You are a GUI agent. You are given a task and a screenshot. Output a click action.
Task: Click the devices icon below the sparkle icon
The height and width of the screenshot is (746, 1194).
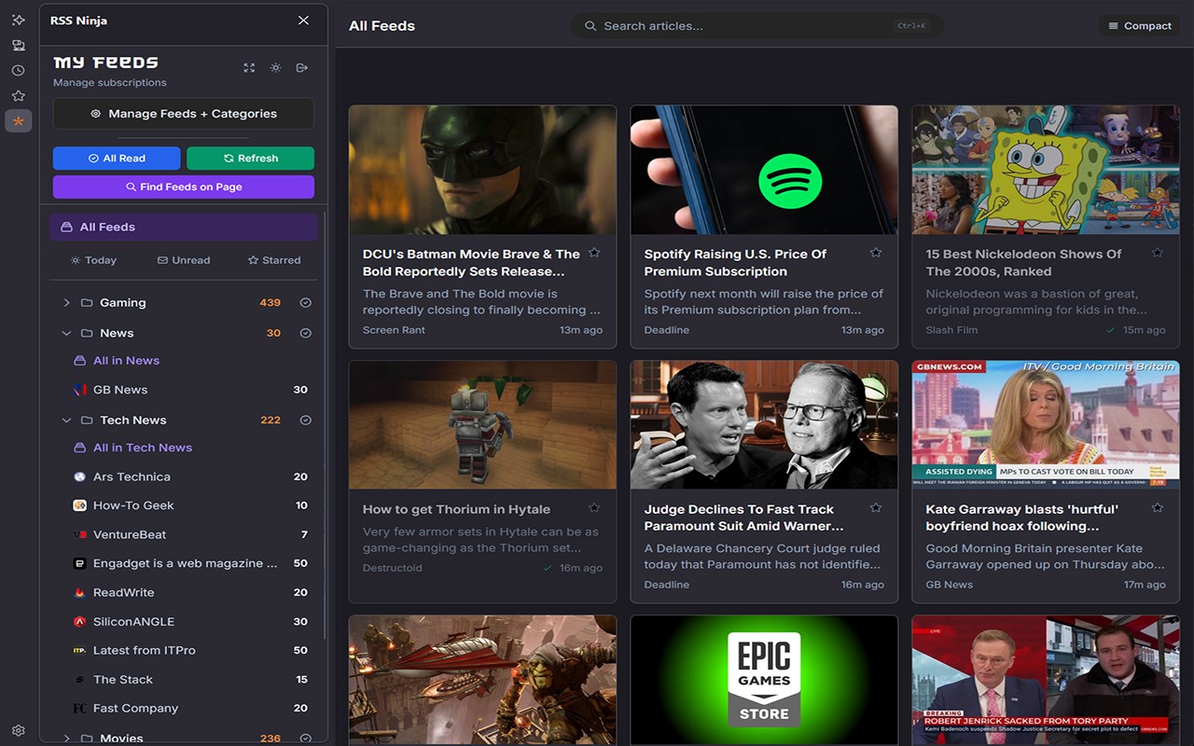19,45
